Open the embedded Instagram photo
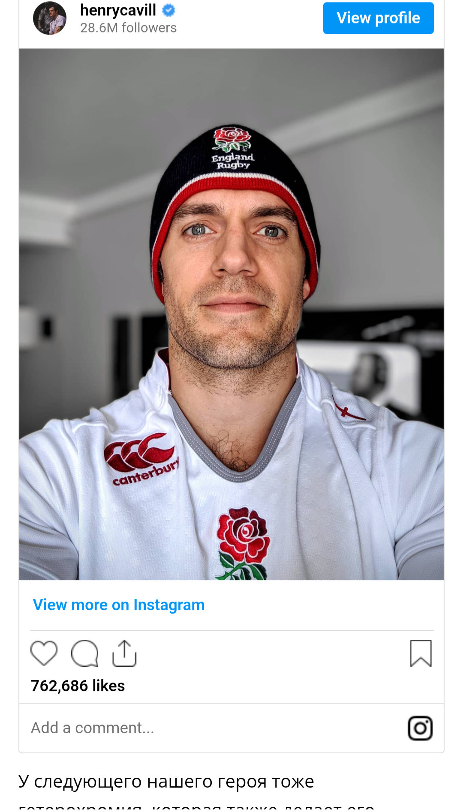The width and height of the screenshot is (463, 812). [x=231, y=314]
